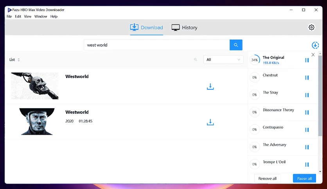Maximize the Pazu downloader window
Image resolution: width=327 pixels, height=189 pixels.
(304, 10)
